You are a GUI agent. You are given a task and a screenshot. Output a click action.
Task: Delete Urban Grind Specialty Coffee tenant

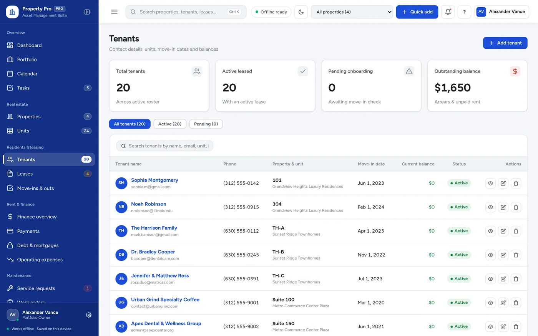pyautogui.click(x=516, y=303)
